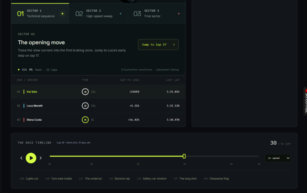Switch to Sector 2 High-speed sweep tab
Image resolution: width=307 pixels, height=193 pixels.
tap(98, 13)
